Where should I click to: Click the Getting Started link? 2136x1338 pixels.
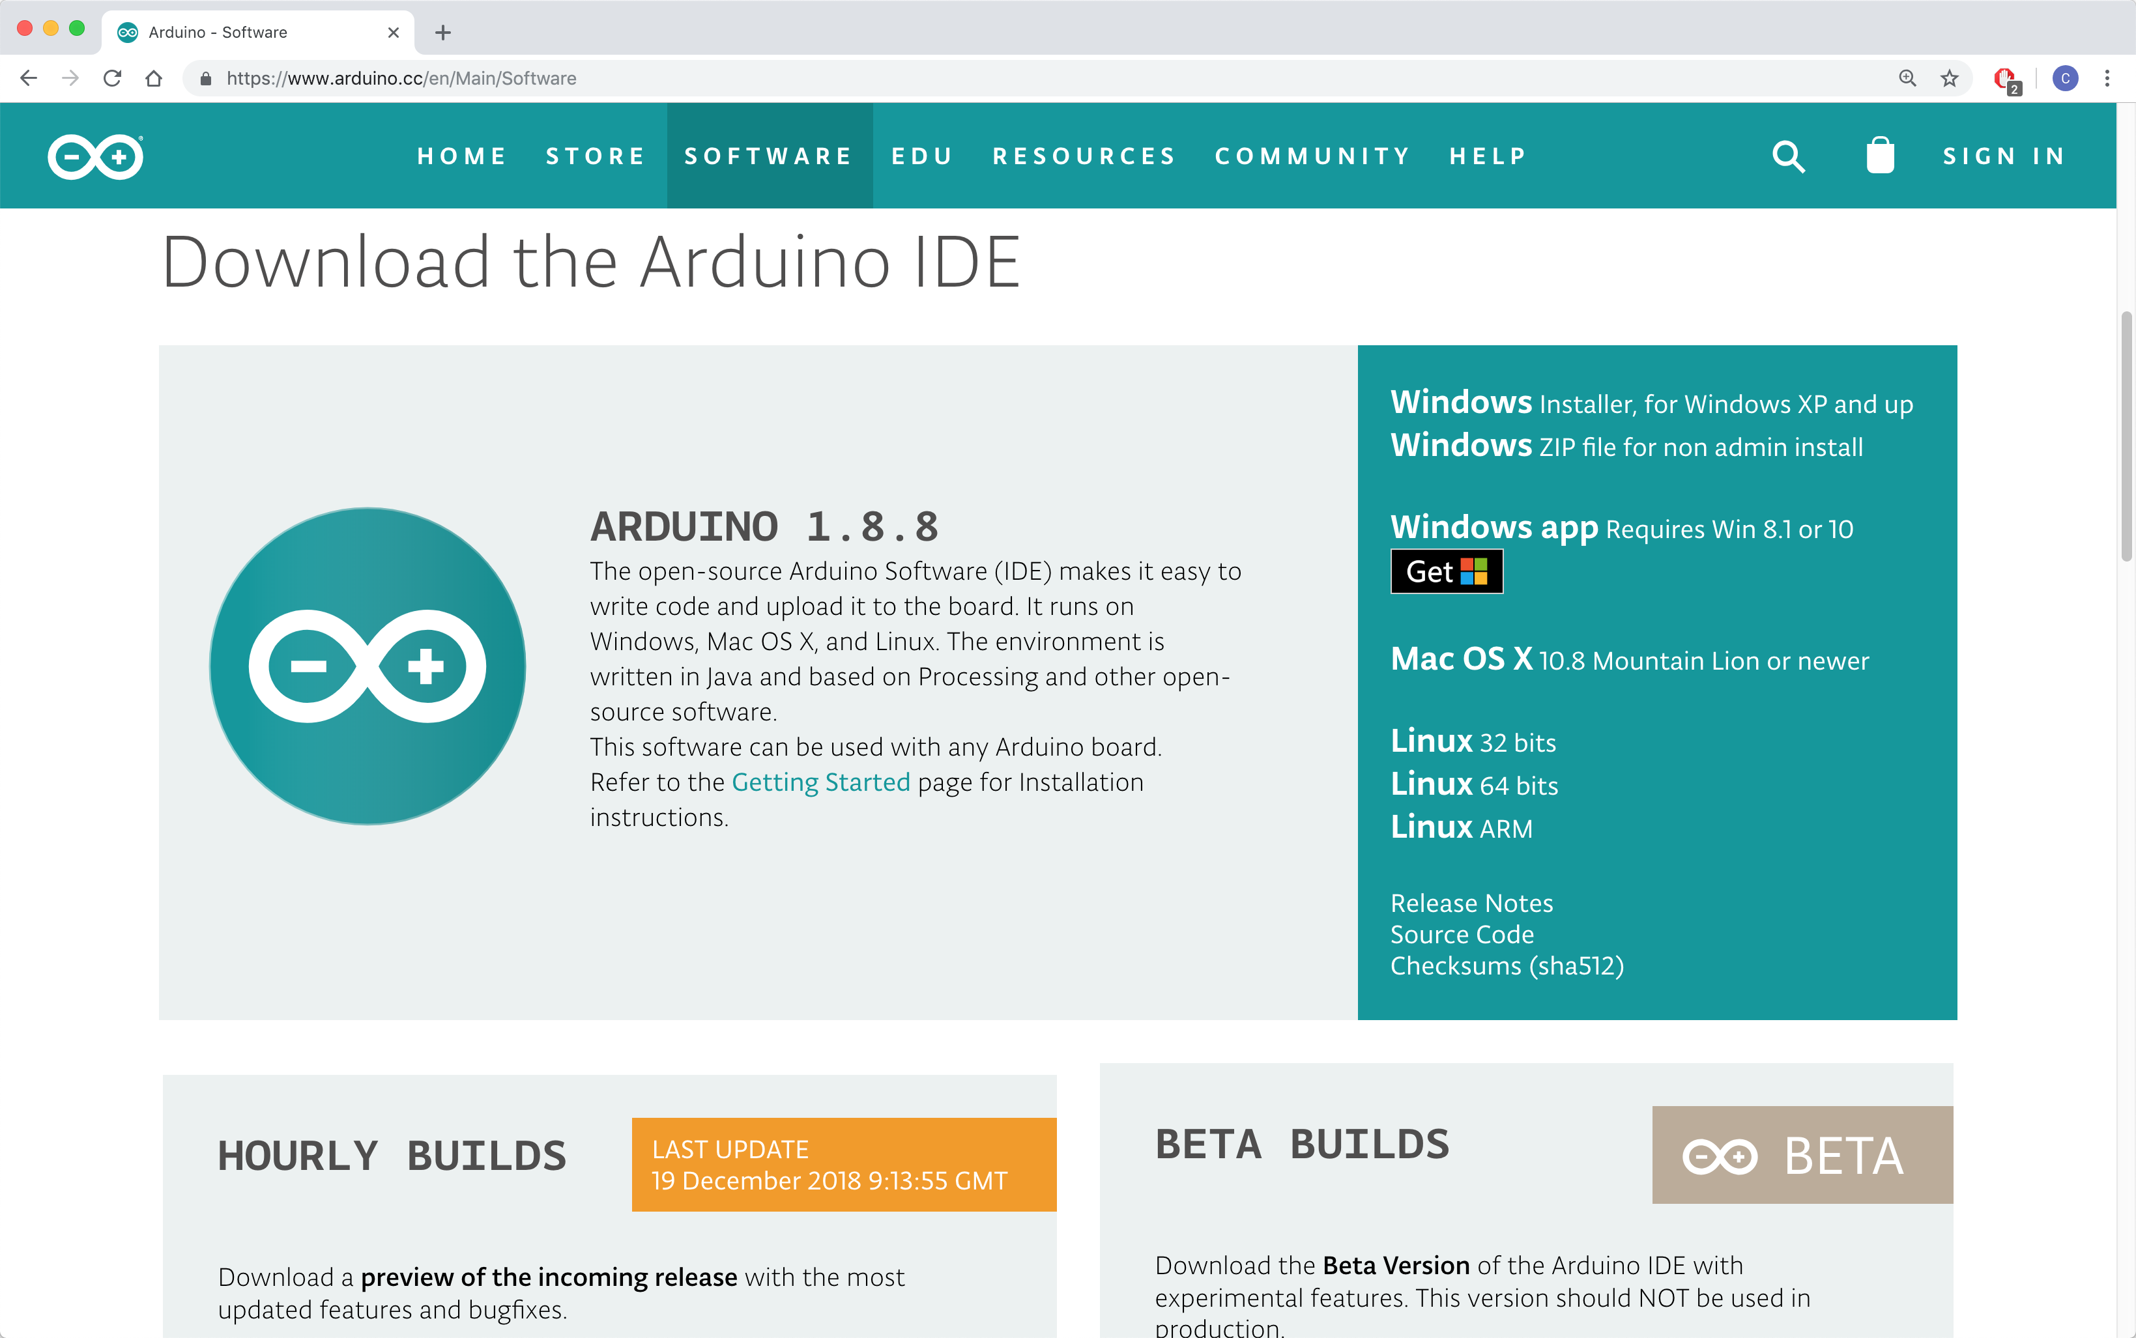coord(820,782)
